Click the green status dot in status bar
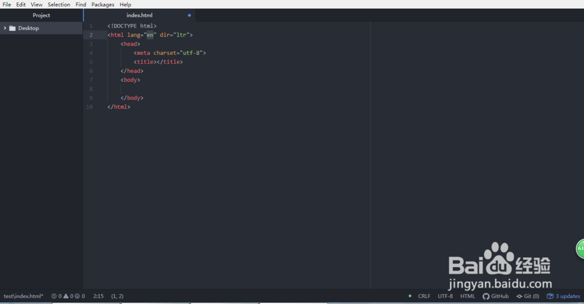Viewport: 584px width, 304px height. (410, 296)
